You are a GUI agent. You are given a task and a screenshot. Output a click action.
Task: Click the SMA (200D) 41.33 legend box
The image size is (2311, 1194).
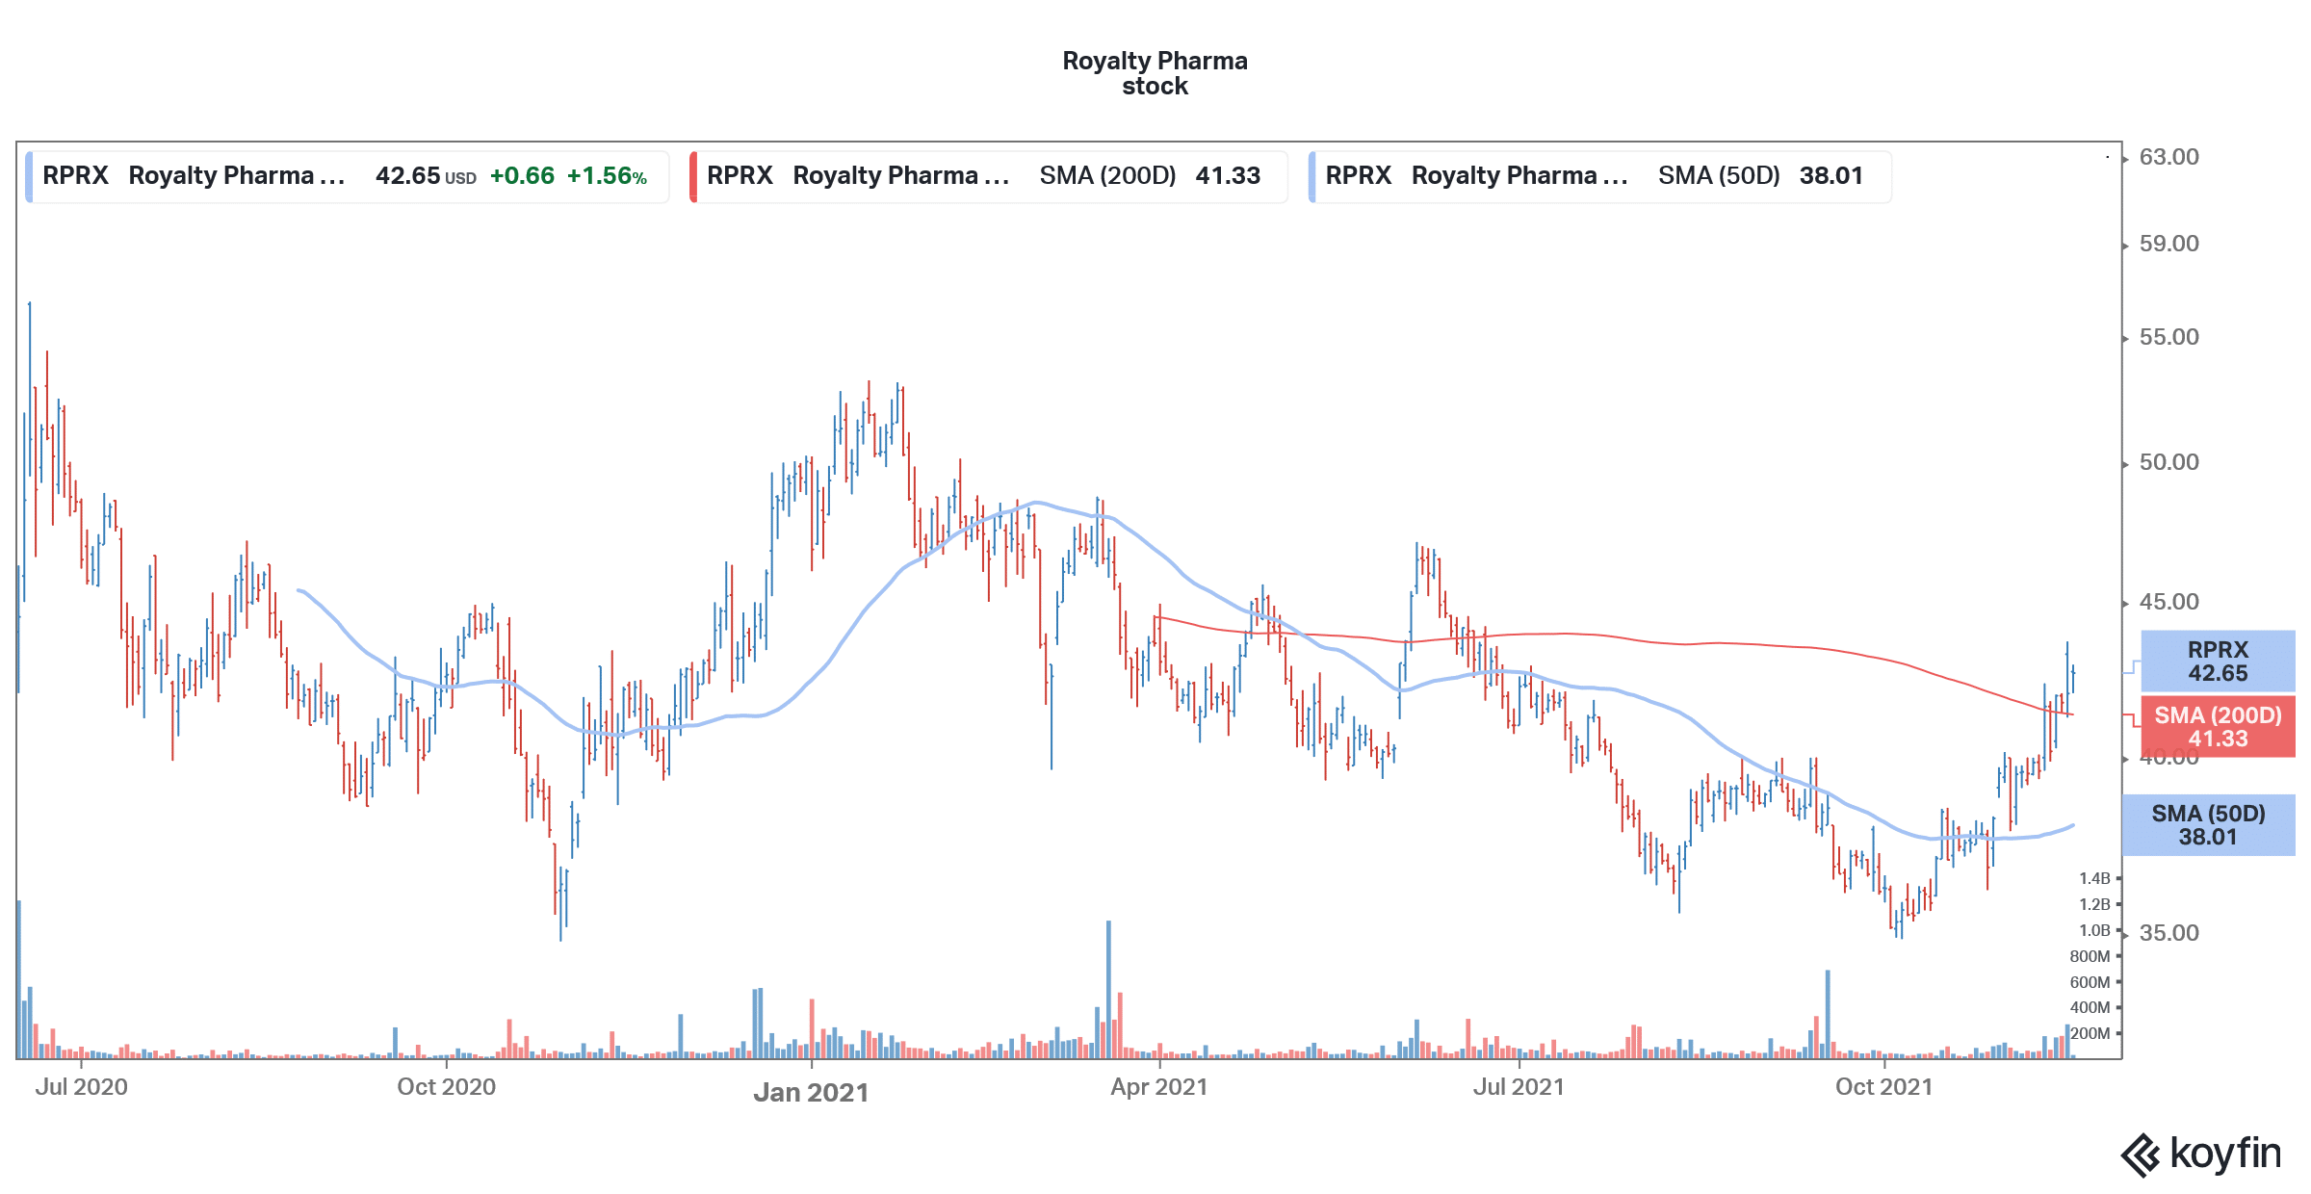coord(989,176)
